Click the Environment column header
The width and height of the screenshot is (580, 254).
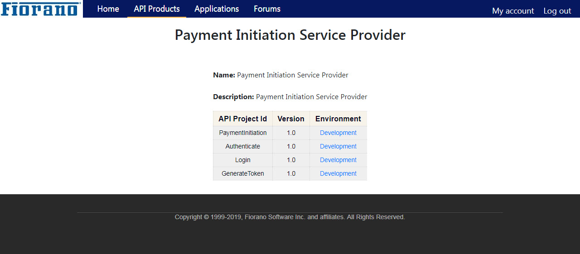[338, 119]
